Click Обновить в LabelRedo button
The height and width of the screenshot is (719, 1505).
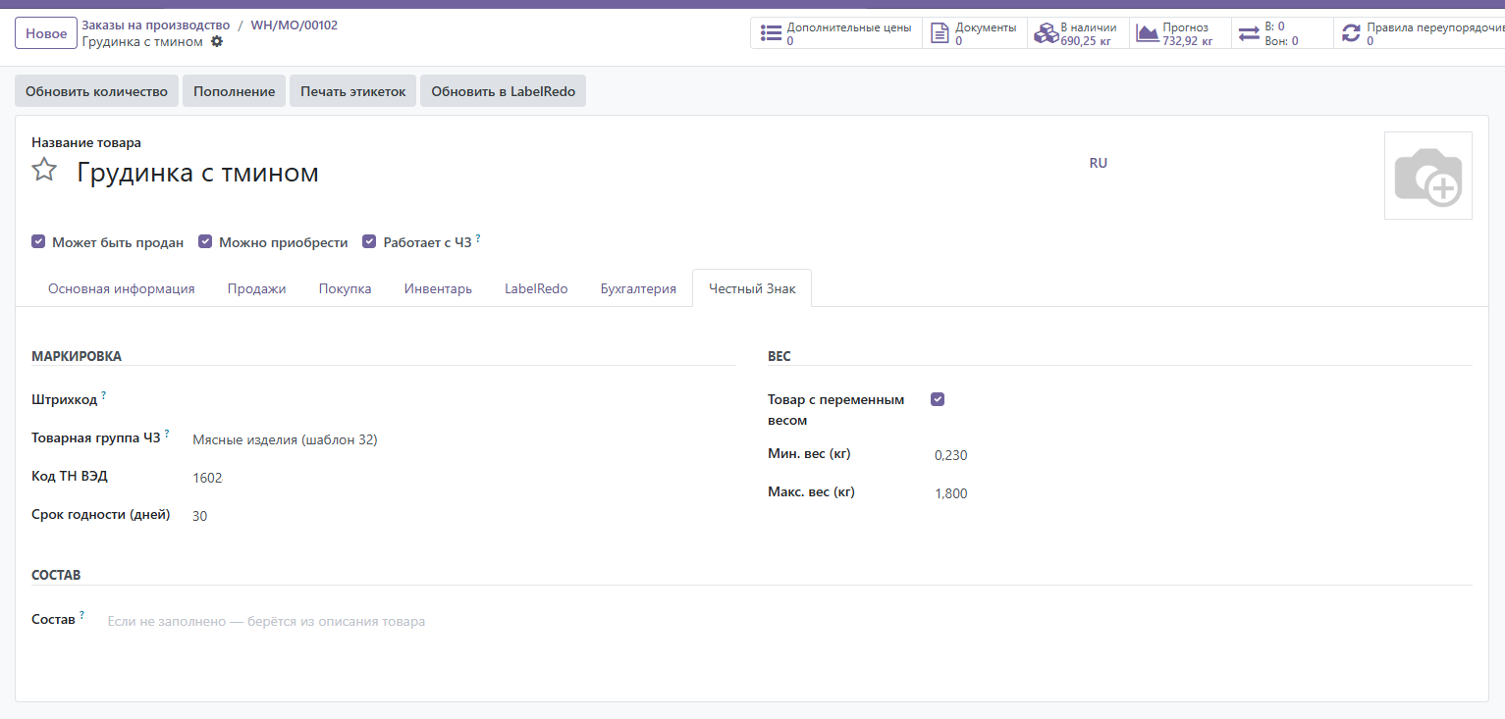503,91
